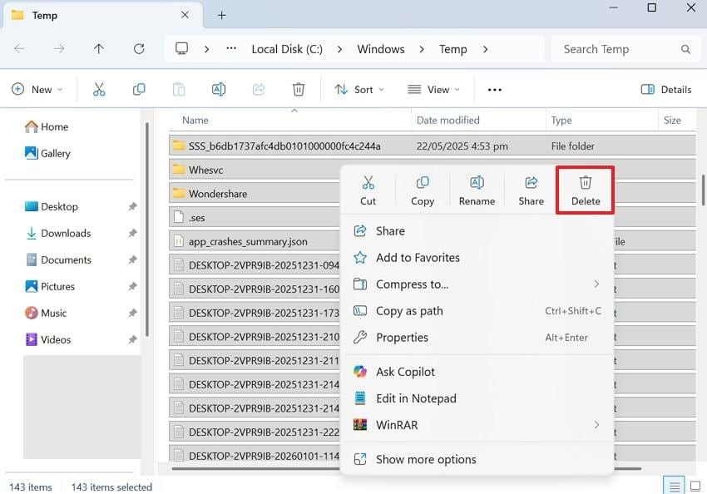Refresh the Temp folder view

pyautogui.click(x=139, y=49)
